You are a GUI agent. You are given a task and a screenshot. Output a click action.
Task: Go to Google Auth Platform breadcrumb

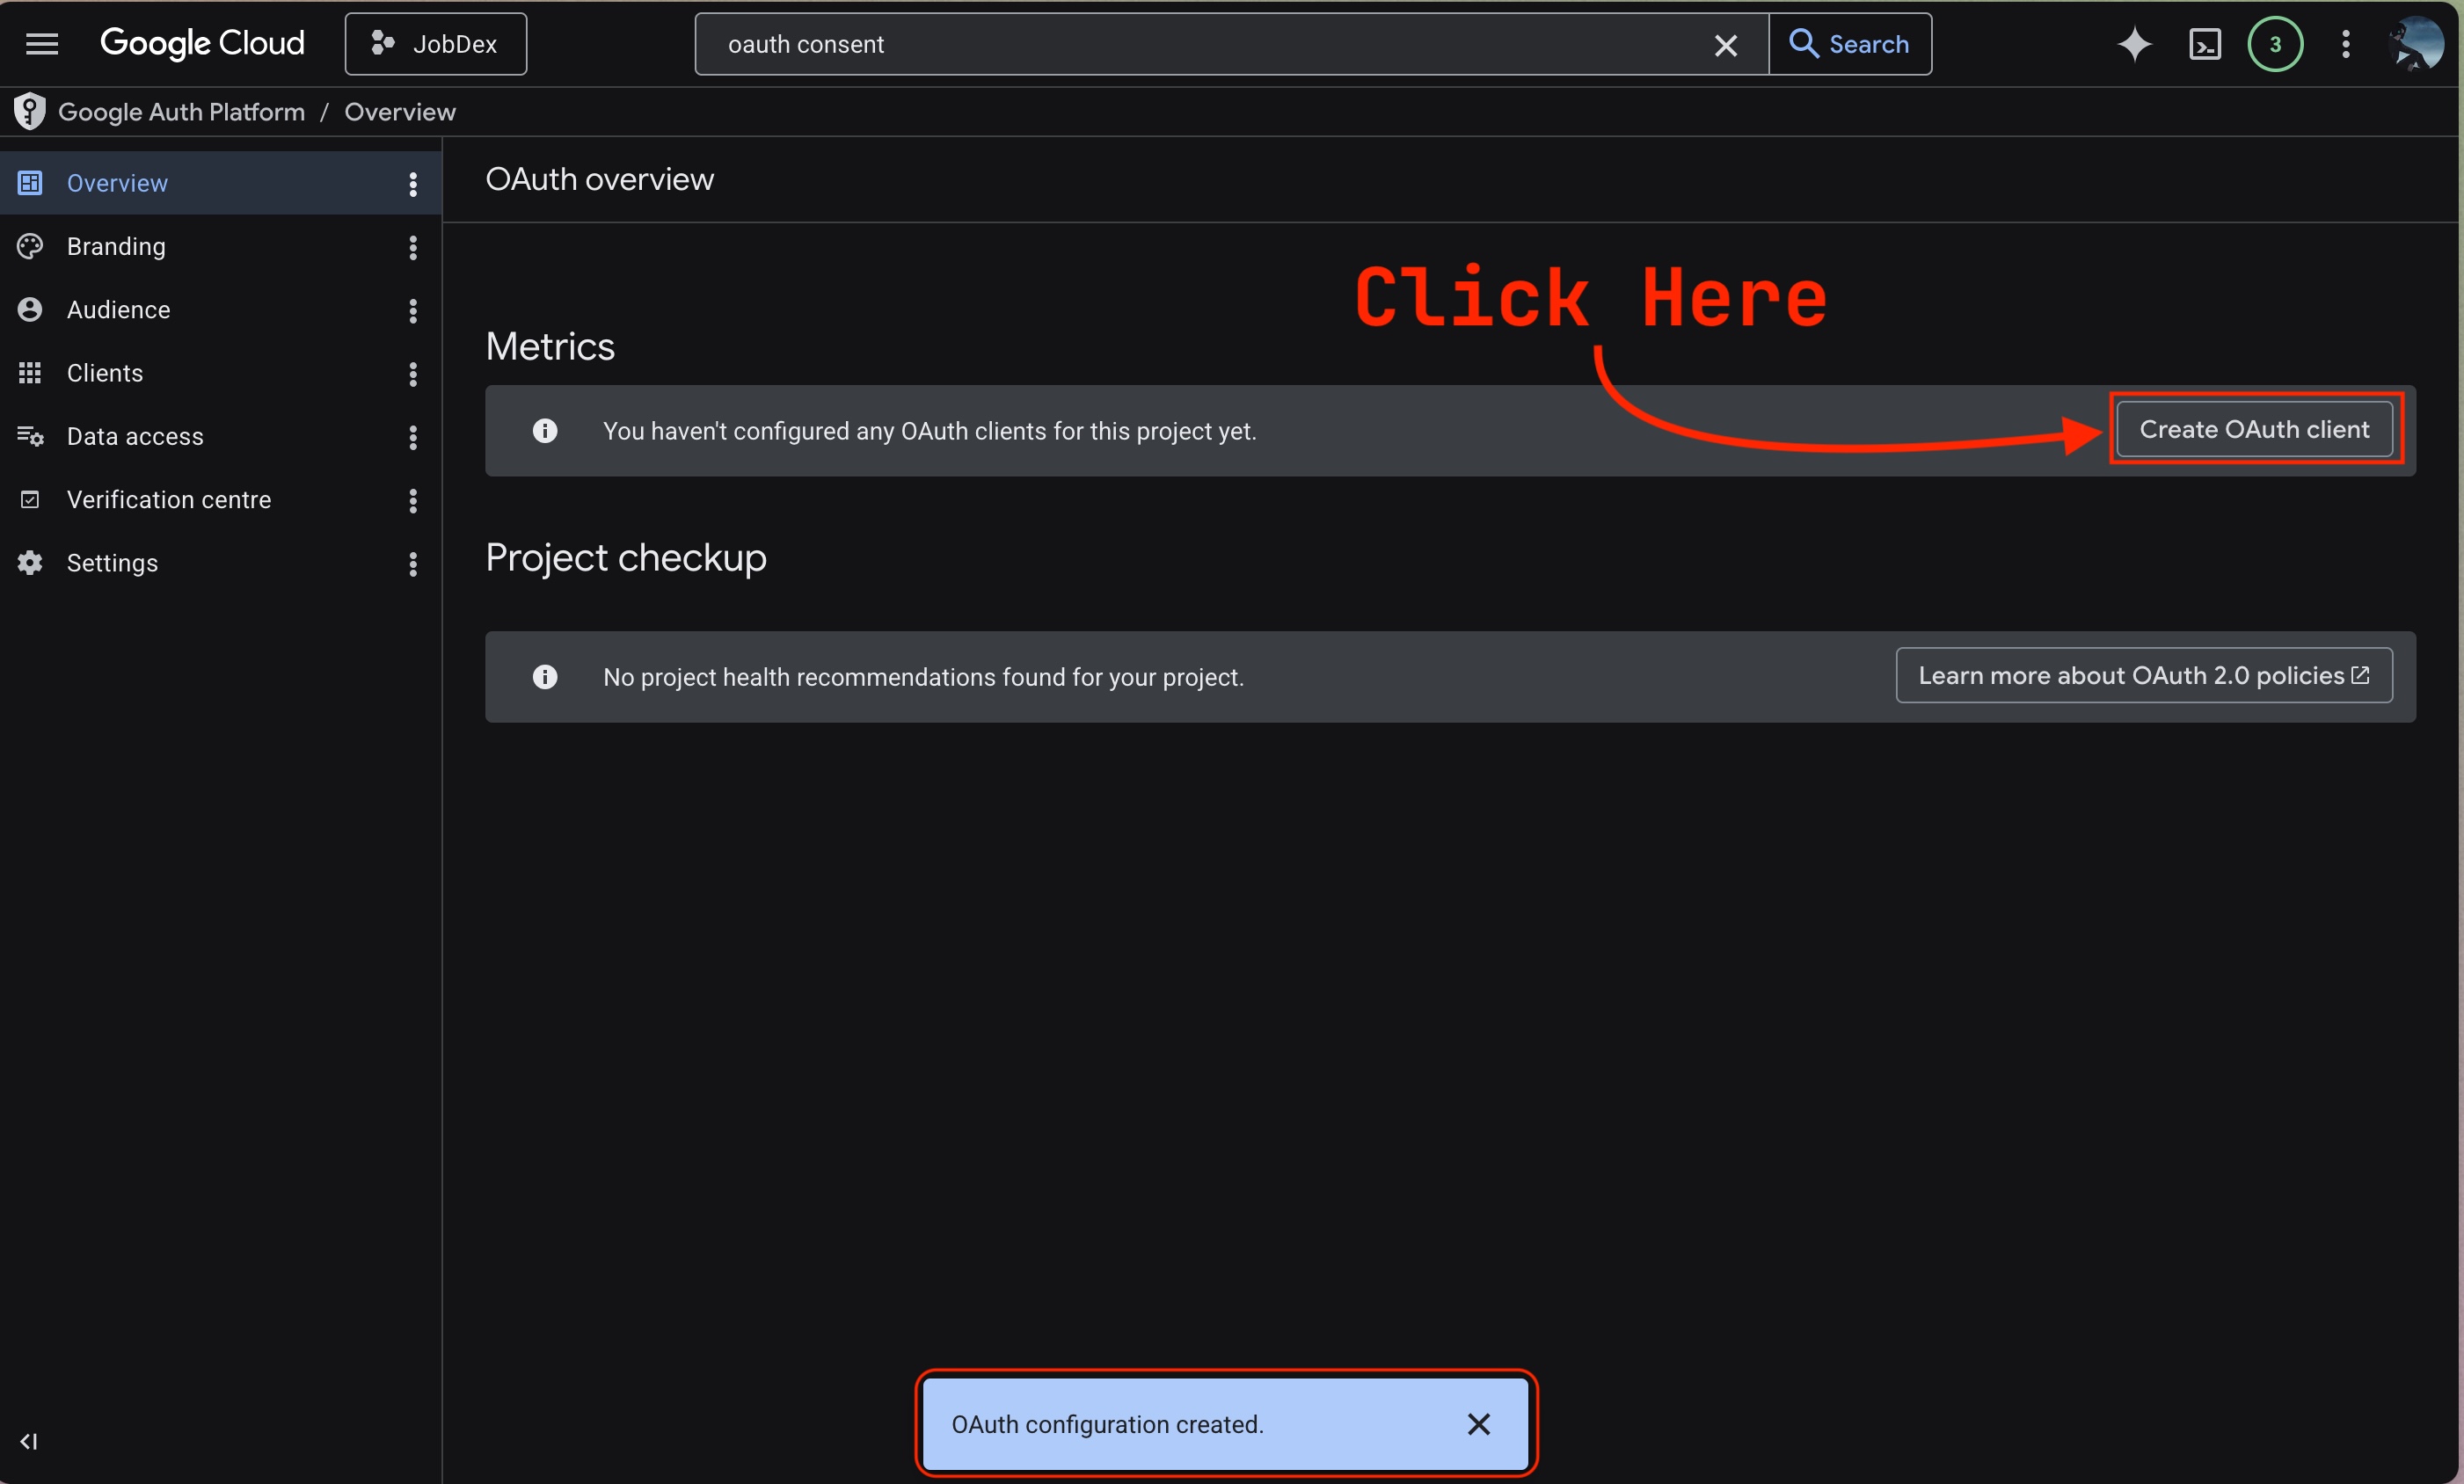[x=181, y=112]
